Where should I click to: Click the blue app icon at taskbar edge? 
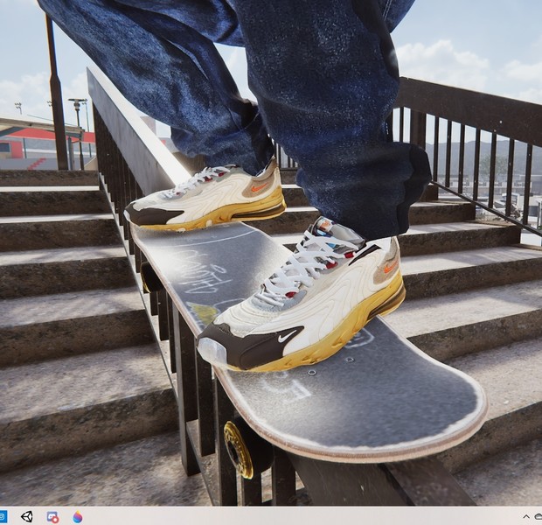3,517
